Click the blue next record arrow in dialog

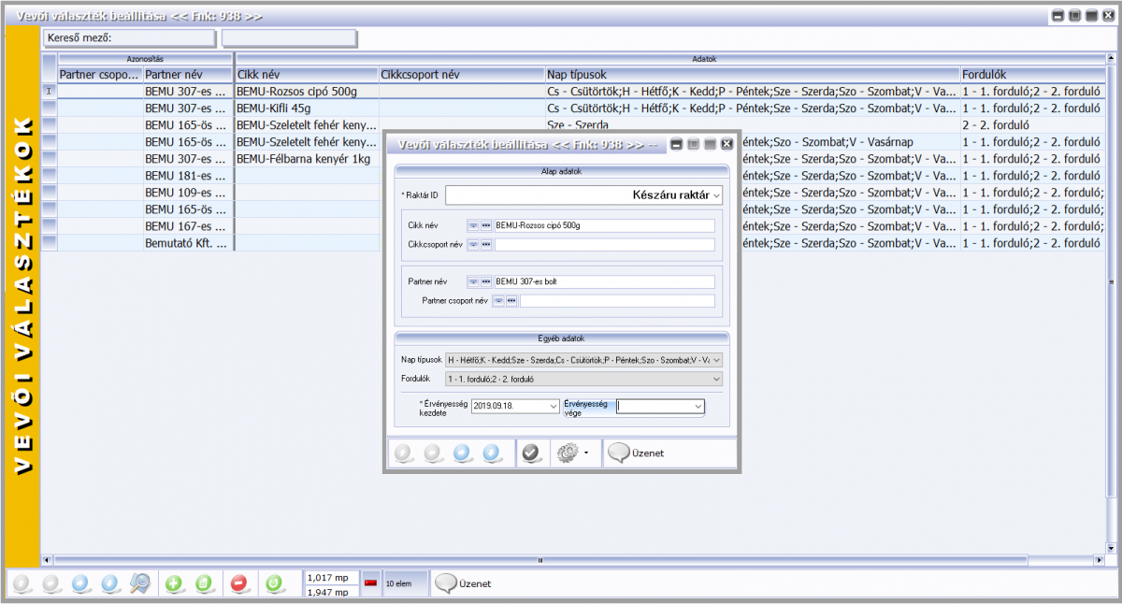(x=462, y=453)
